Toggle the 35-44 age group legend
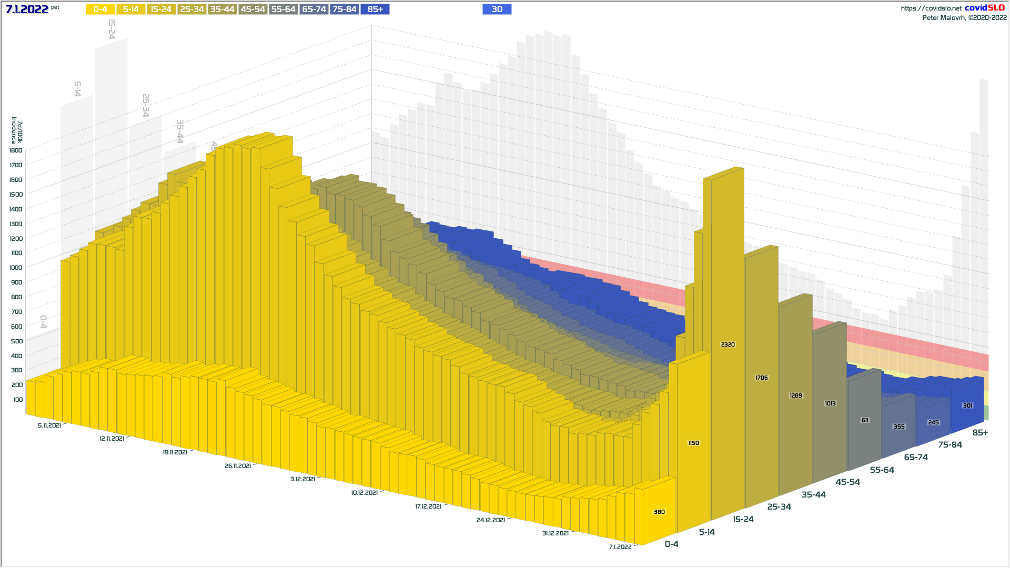The height and width of the screenshot is (568, 1010). point(222,9)
